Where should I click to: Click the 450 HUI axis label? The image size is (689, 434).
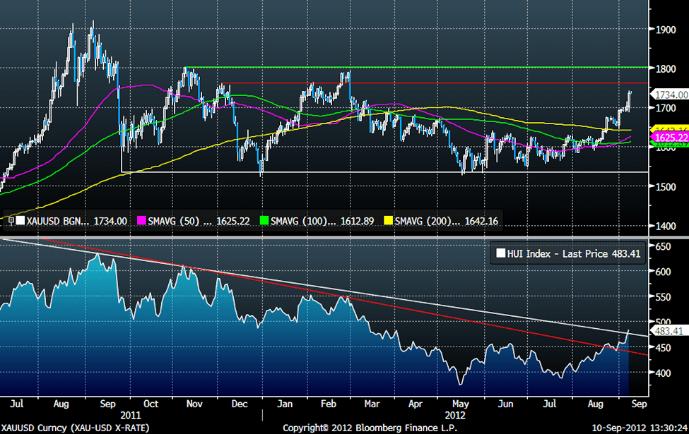[x=663, y=348]
